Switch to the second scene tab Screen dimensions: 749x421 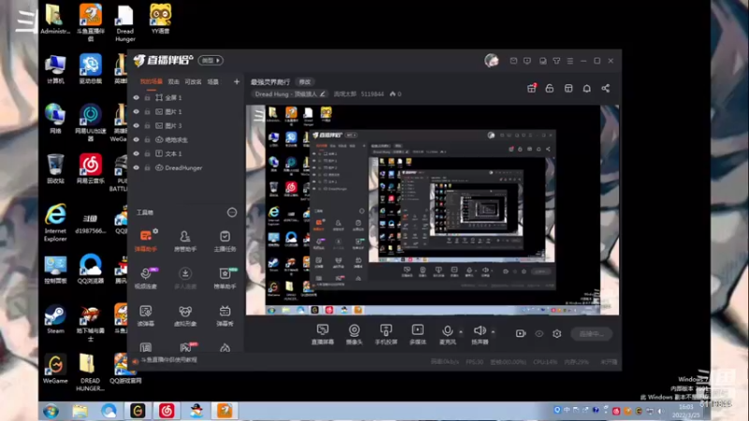coord(173,82)
